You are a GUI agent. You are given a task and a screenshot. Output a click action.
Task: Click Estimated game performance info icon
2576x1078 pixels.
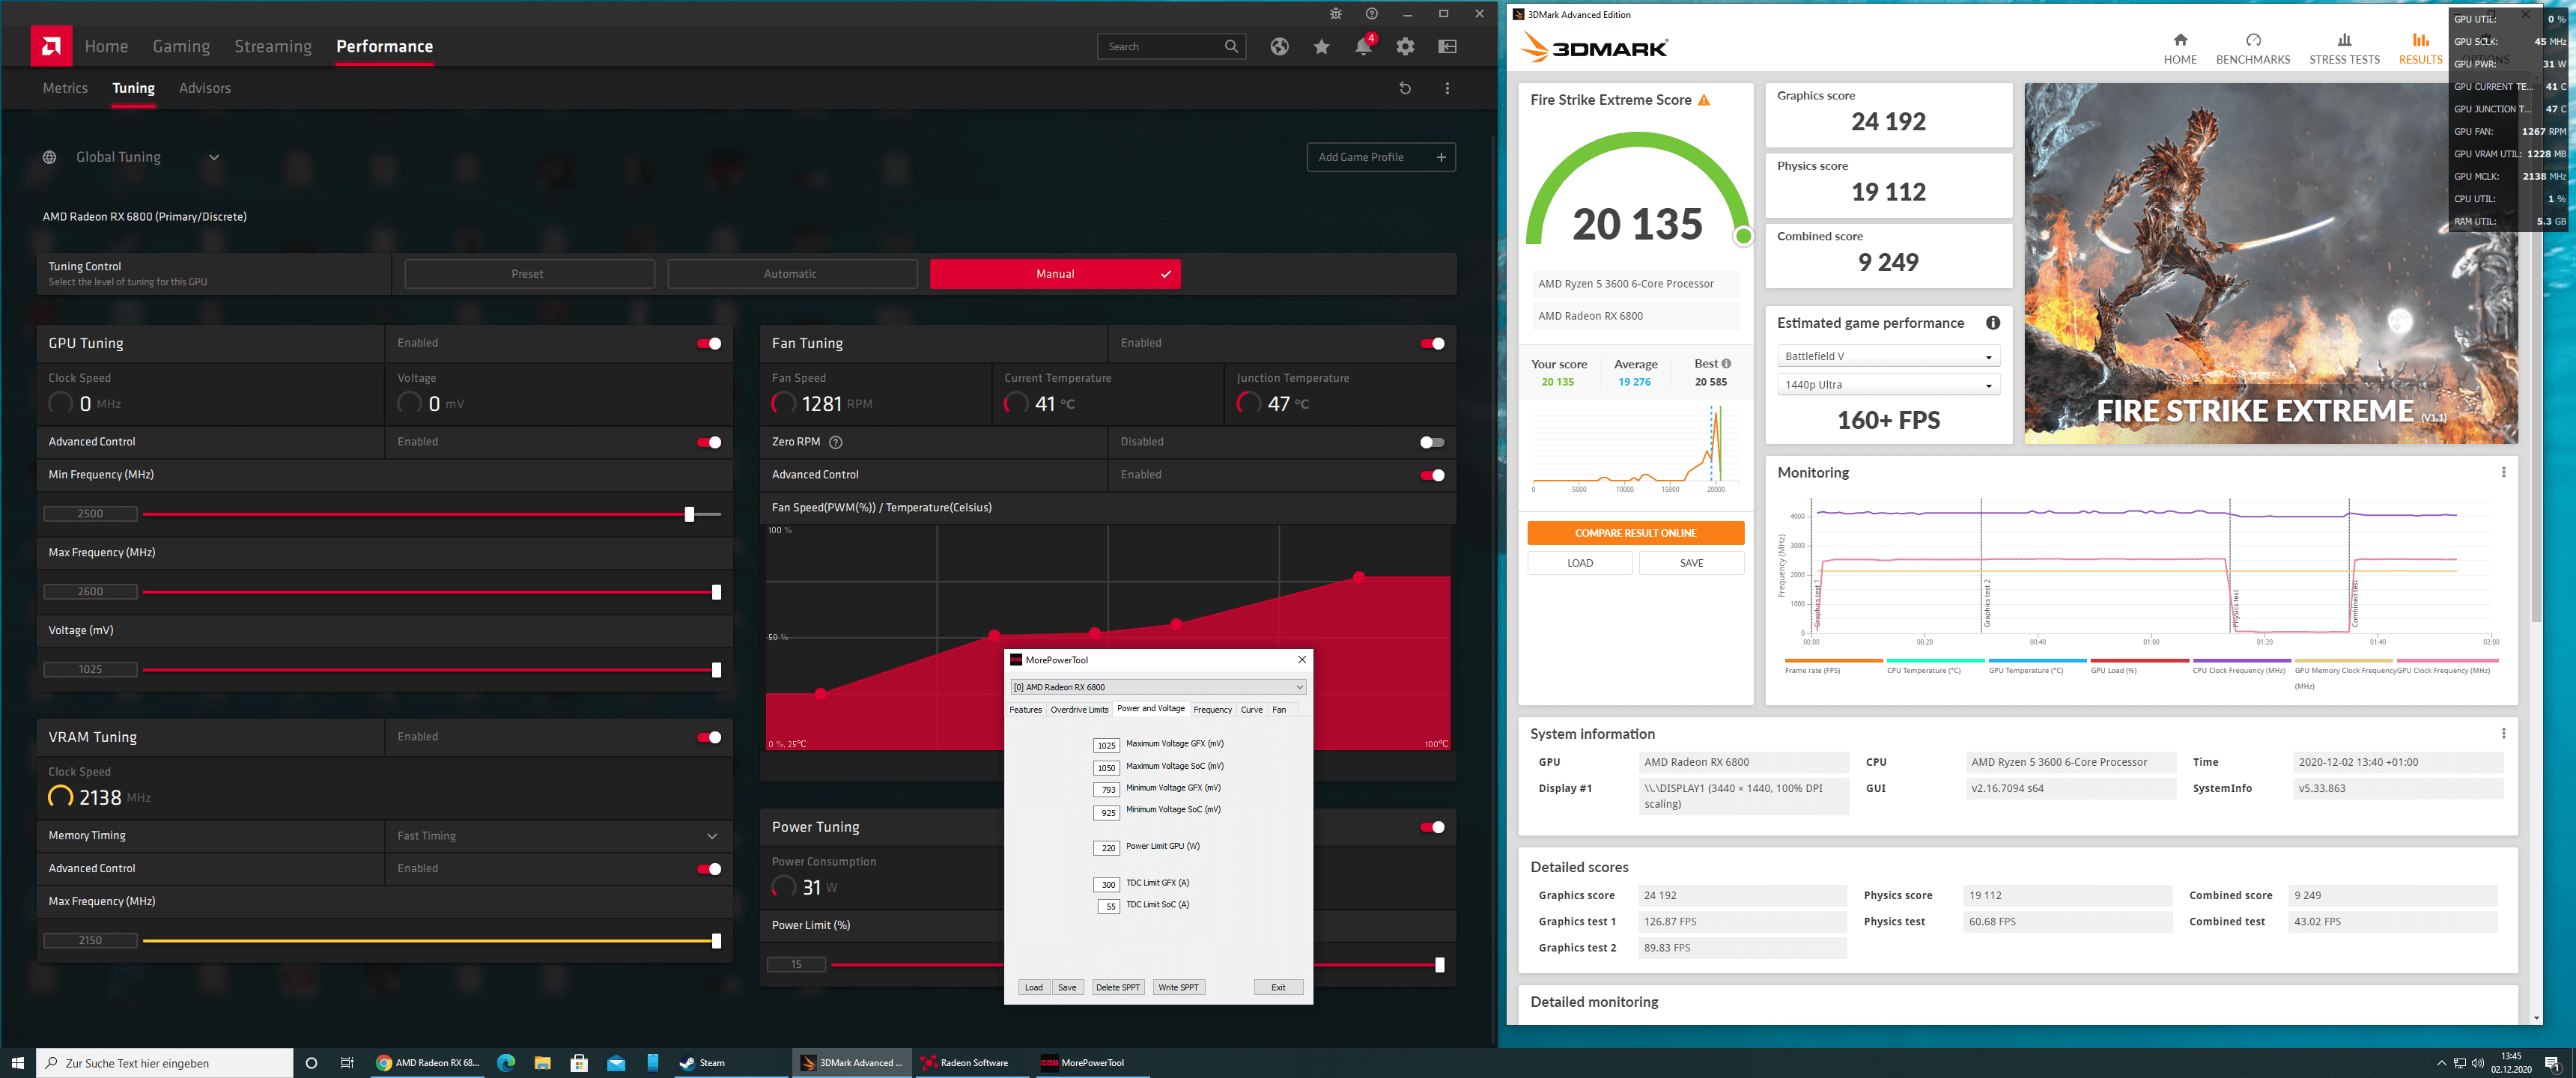1993,323
